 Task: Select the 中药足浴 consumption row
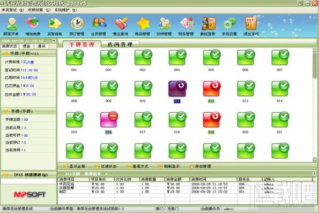(185, 184)
